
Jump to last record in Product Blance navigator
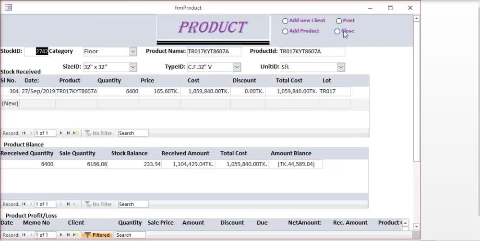pos(68,204)
